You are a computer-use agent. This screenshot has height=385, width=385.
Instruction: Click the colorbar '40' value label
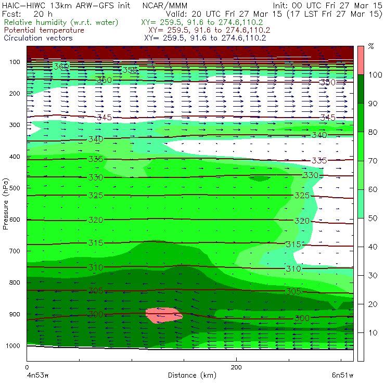pos(373,247)
